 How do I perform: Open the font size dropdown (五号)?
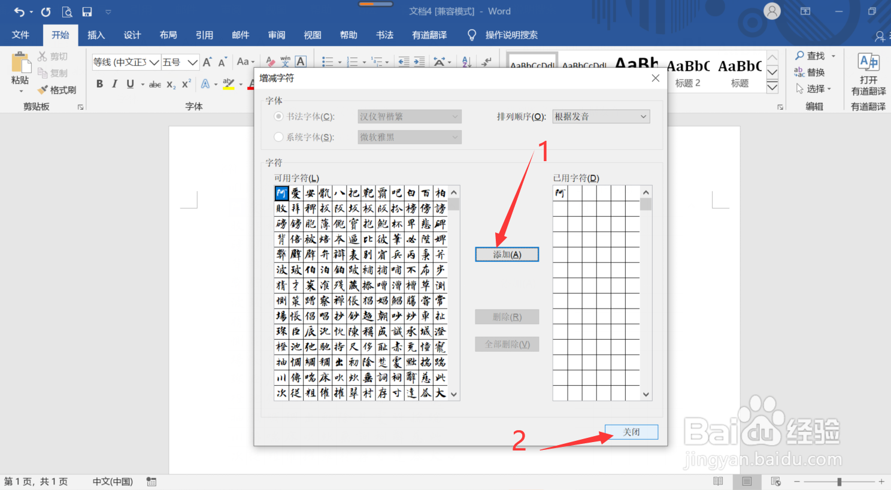[192, 62]
